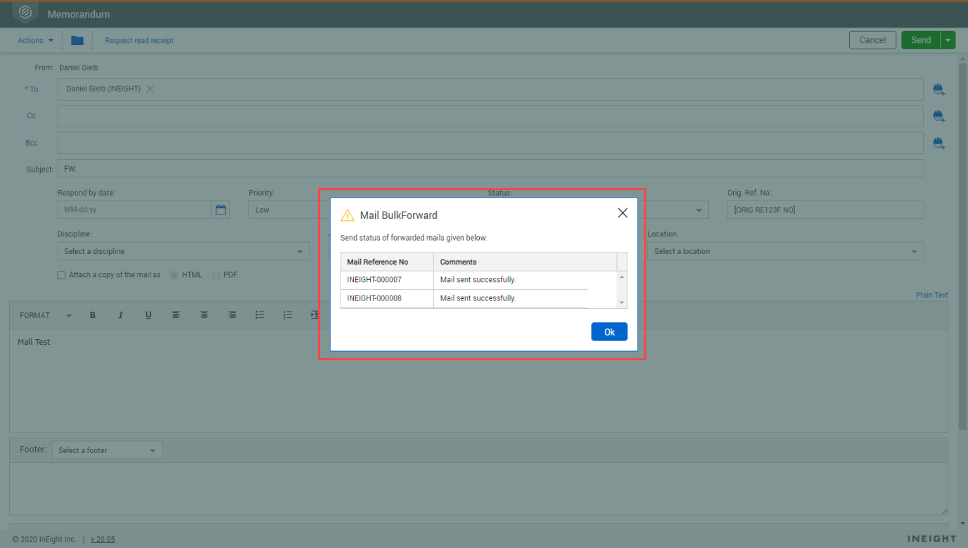Open the Select a footer dropdown

(x=107, y=450)
